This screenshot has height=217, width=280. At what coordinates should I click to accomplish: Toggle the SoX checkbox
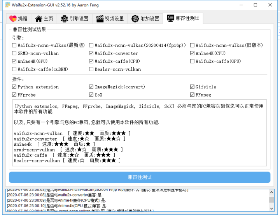91,95
